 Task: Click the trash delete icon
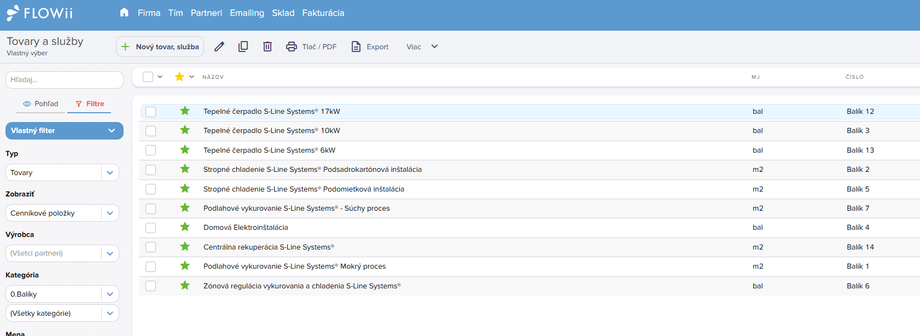tap(267, 47)
